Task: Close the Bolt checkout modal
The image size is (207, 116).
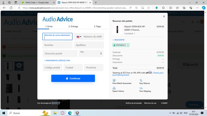Action: 164,16
